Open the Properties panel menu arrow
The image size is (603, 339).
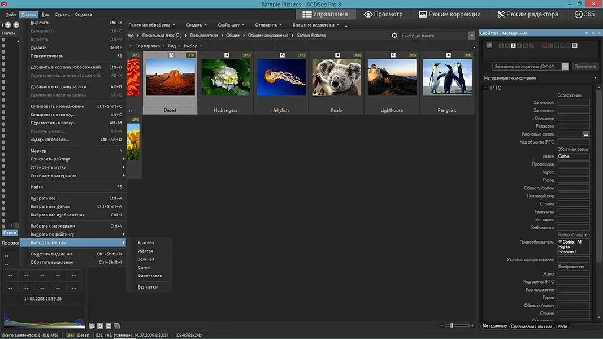[x=587, y=33]
